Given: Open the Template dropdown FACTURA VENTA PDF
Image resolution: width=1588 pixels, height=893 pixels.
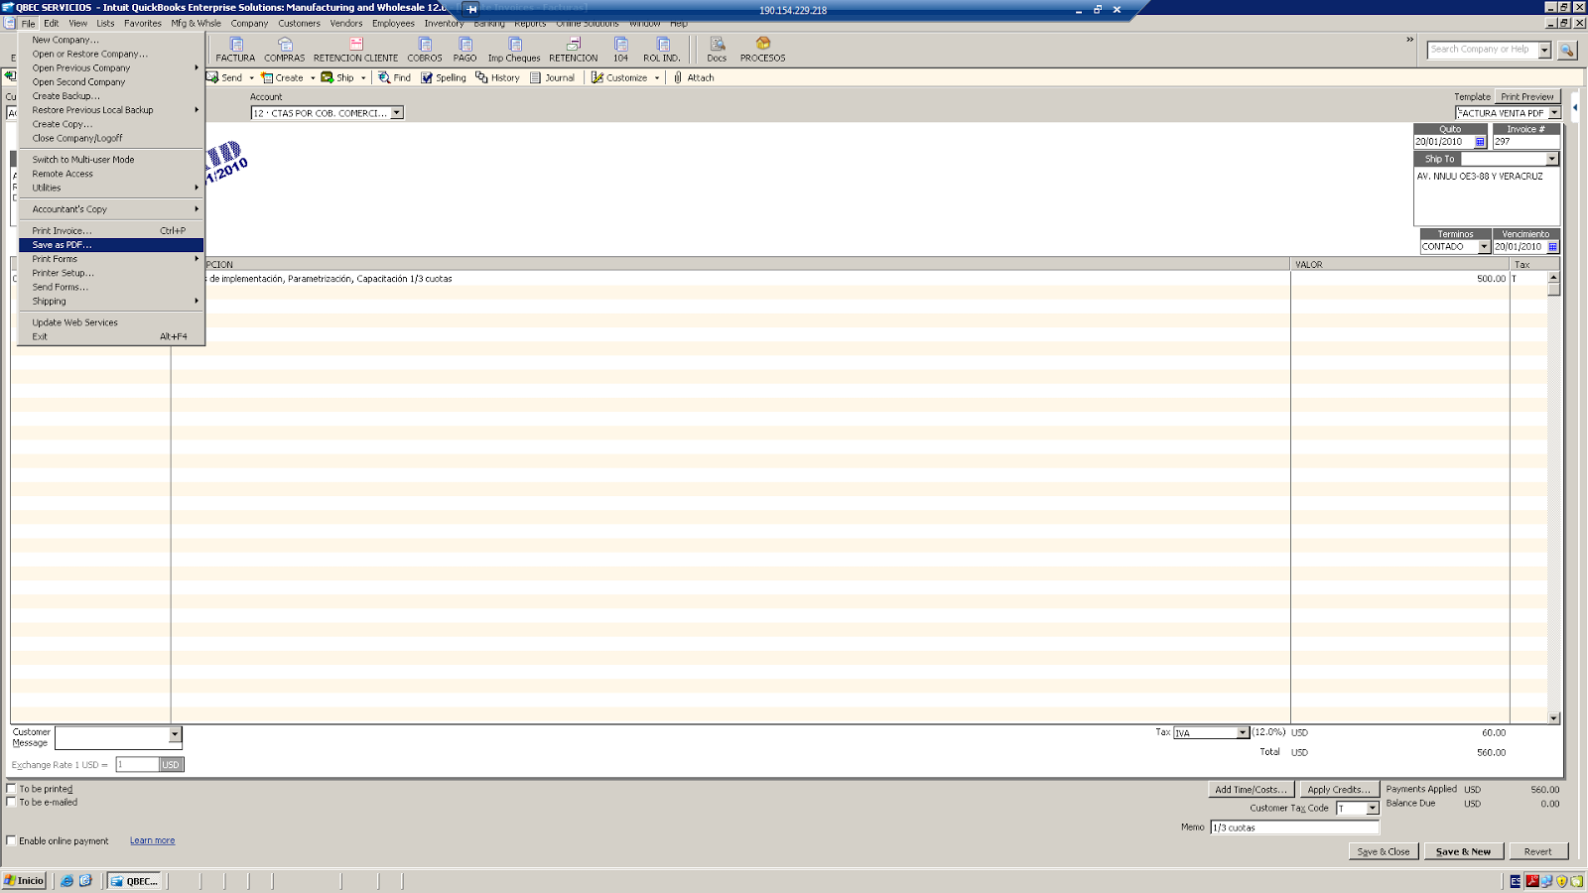Looking at the screenshot, I should point(1554,113).
